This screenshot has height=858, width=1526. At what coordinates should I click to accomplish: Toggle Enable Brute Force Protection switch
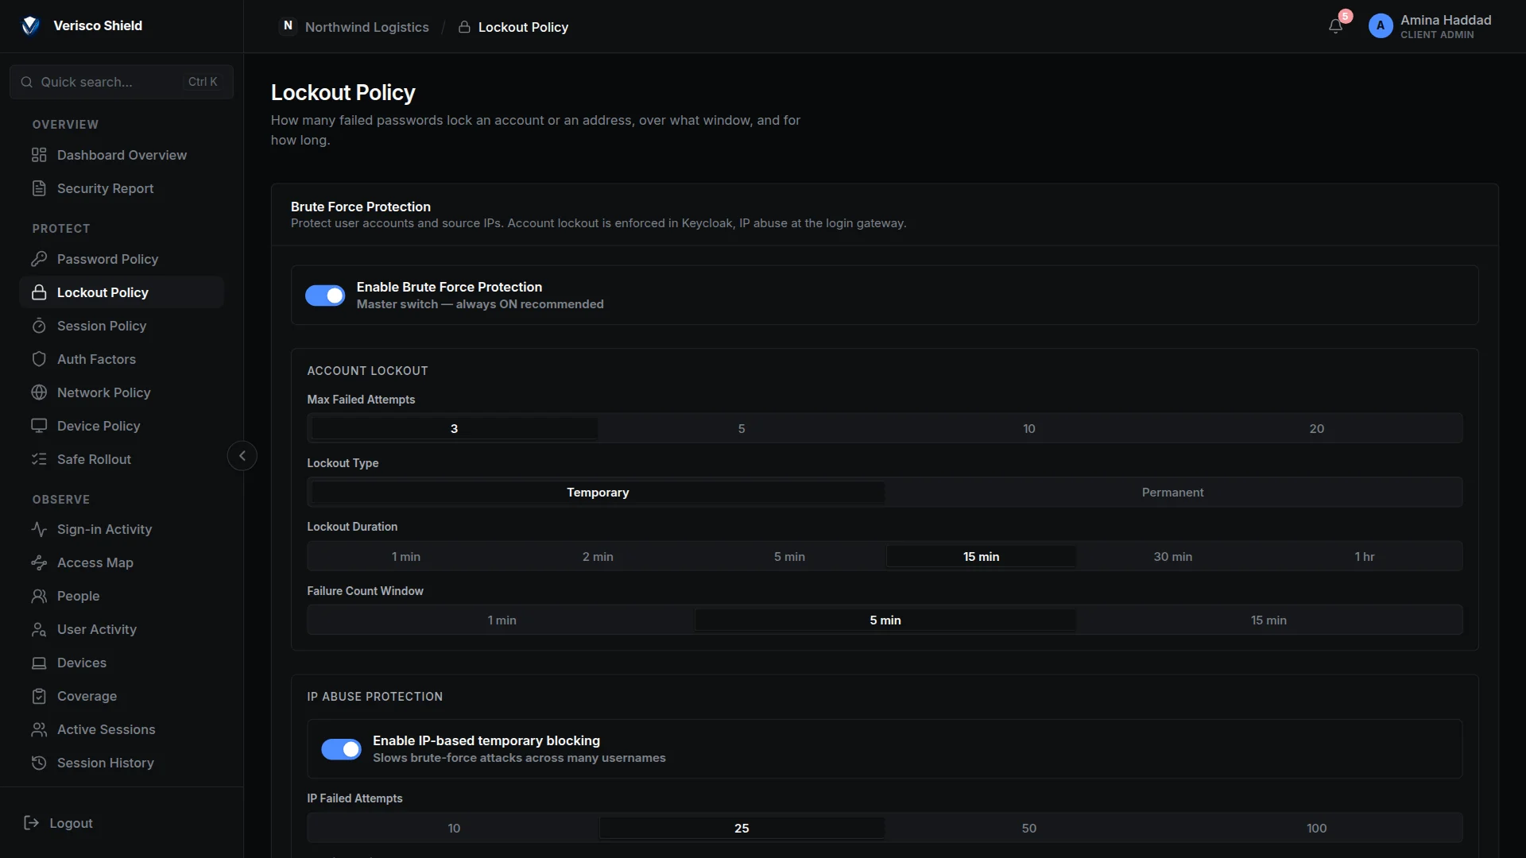[x=325, y=296]
